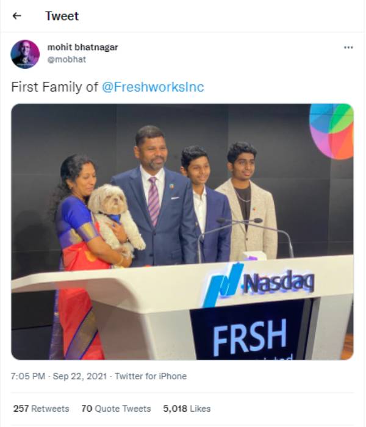Open the @mobhat handle

pos(66,59)
